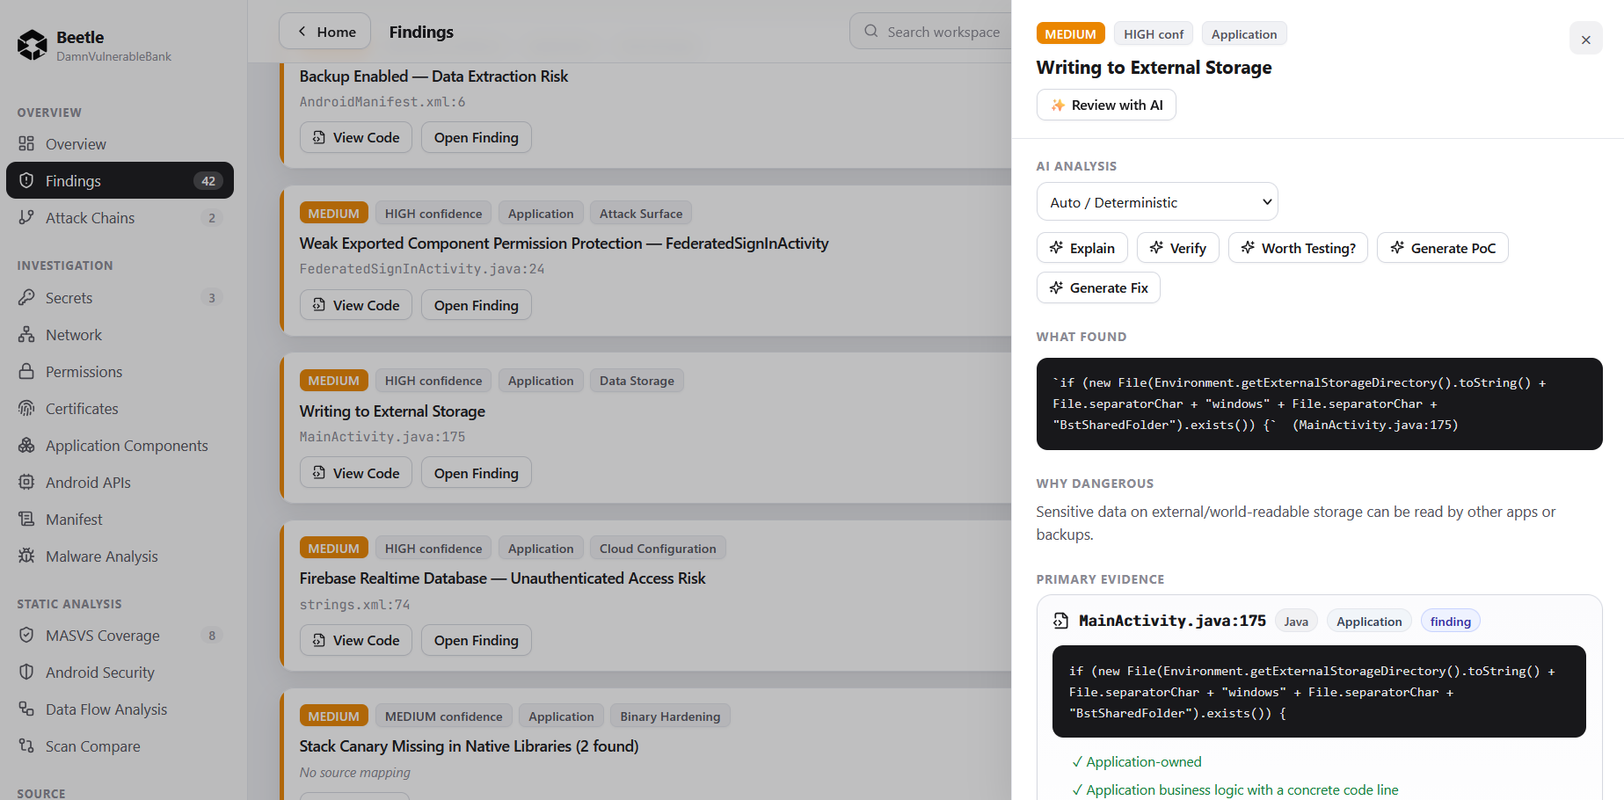1624x800 pixels.
Task: Go back using the Home chevron button
Action: [x=325, y=32]
